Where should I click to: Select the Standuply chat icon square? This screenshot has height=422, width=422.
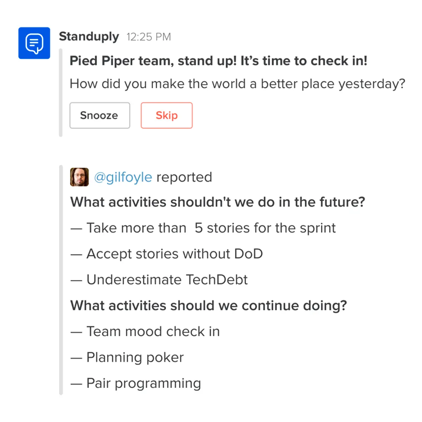pyautogui.click(x=34, y=43)
